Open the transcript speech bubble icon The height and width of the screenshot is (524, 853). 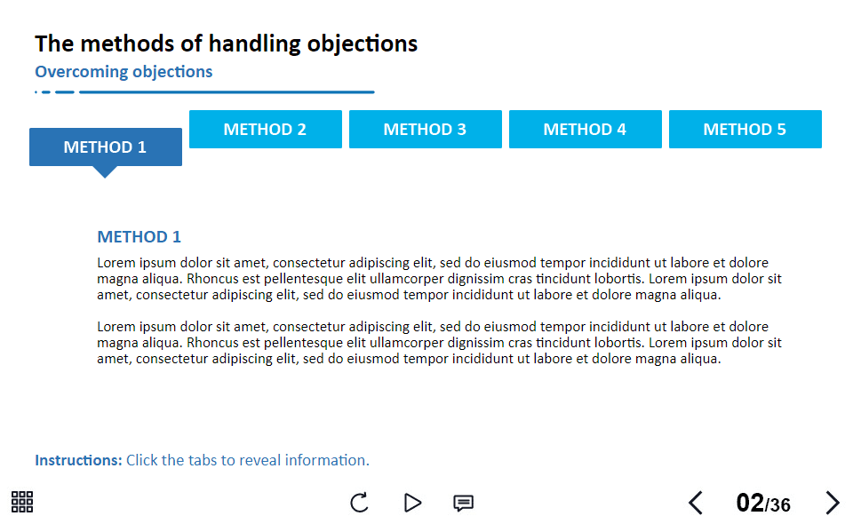[x=463, y=503]
